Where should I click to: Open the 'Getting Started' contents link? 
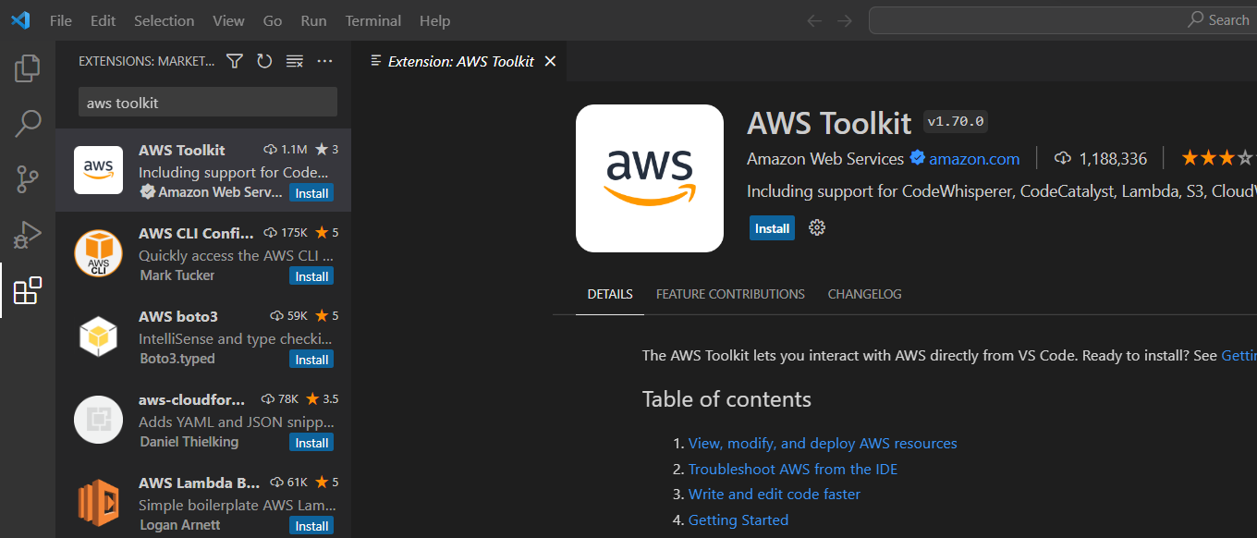click(x=738, y=520)
